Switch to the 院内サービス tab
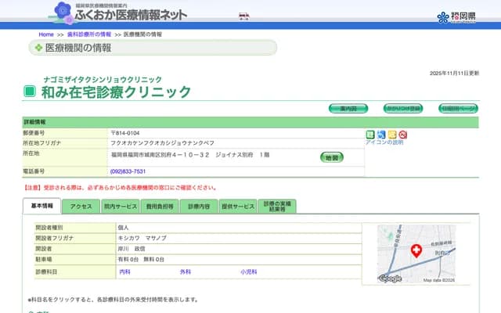This screenshot has width=501, height=313. click(120, 207)
